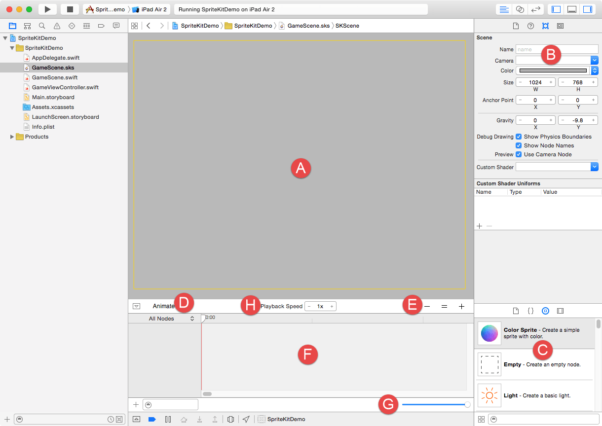This screenshot has width=602, height=426.
Task: Disable Show Physics Boundaries checkbox
Action: (519, 137)
